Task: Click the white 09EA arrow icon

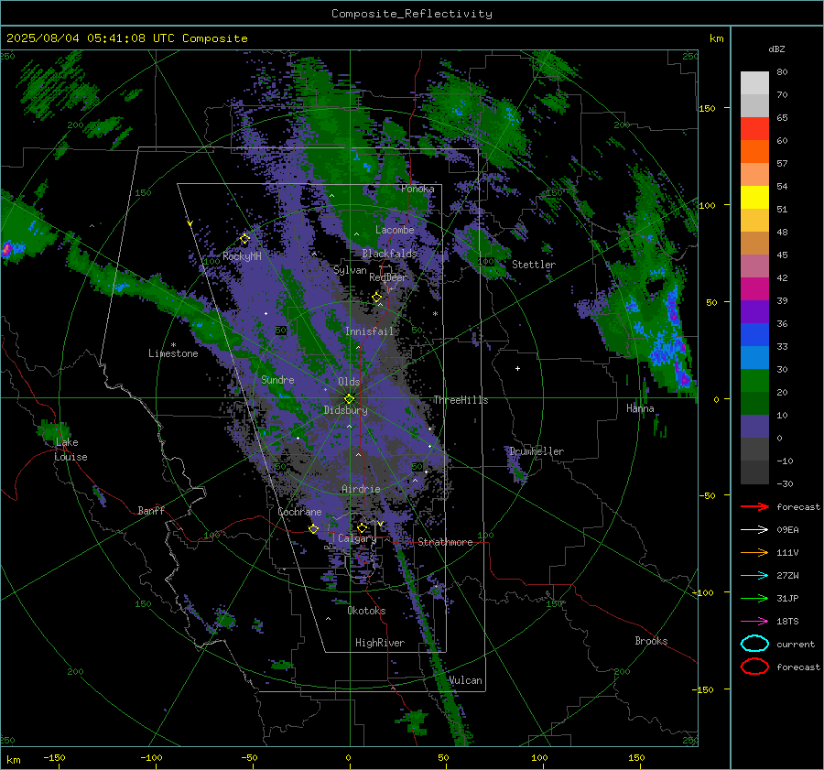Action: point(754,530)
